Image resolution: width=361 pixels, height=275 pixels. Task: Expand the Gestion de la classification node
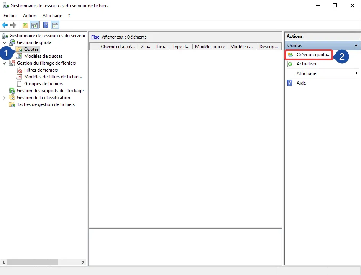5,98
